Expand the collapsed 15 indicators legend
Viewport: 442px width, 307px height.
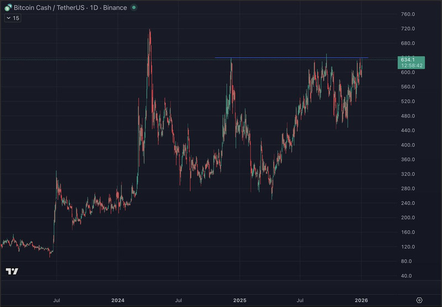[x=13, y=18]
